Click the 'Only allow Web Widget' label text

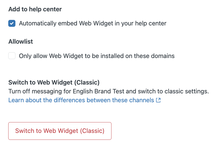[97, 56]
